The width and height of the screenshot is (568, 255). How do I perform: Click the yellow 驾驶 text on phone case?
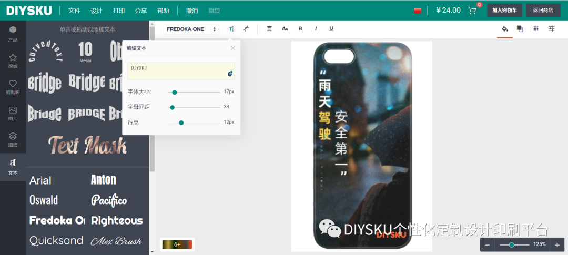pos(325,126)
